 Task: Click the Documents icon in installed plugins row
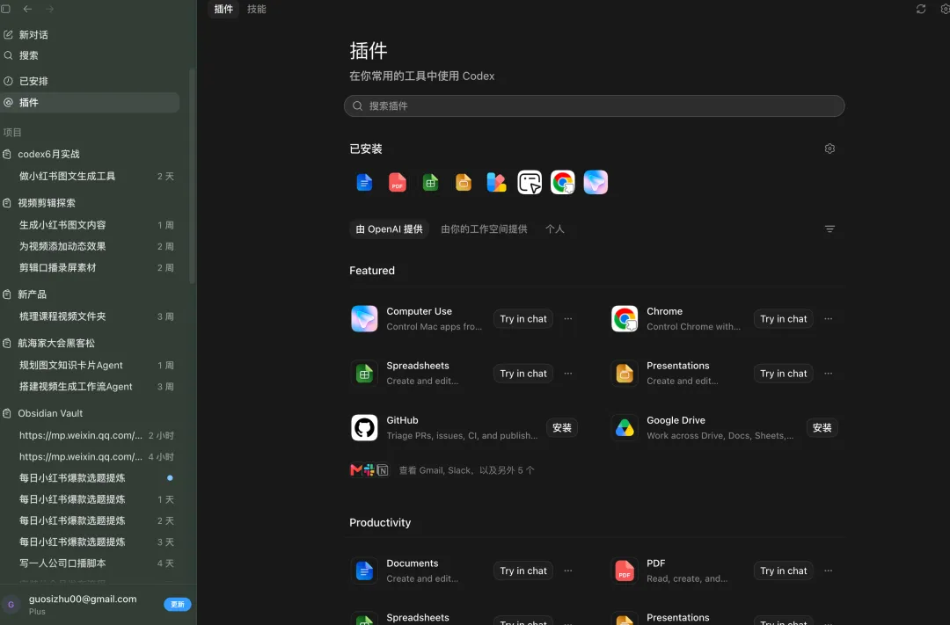click(x=364, y=182)
